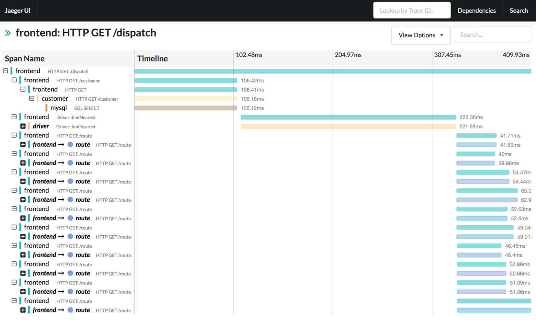Focus the span Search box beside View Options
This screenshot has height=320, width=536.
pyautogui.click(x=492, y=34)
